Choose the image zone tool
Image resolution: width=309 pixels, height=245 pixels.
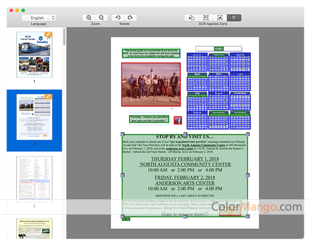tap(220, 18)
